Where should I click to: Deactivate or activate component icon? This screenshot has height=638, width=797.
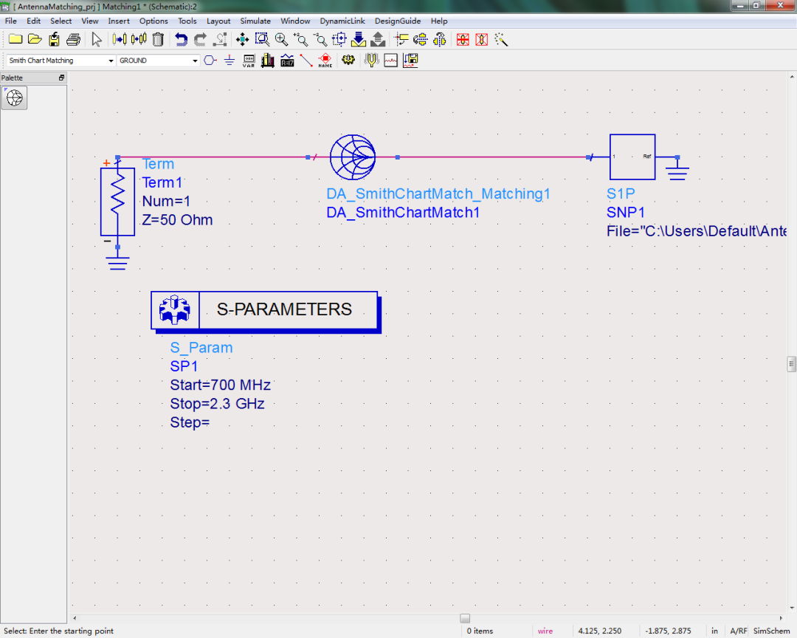pyautogui.click(x=463, y=39)
